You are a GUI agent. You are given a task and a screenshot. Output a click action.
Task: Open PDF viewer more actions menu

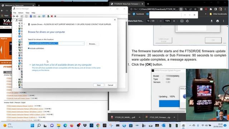pos(223,21)
